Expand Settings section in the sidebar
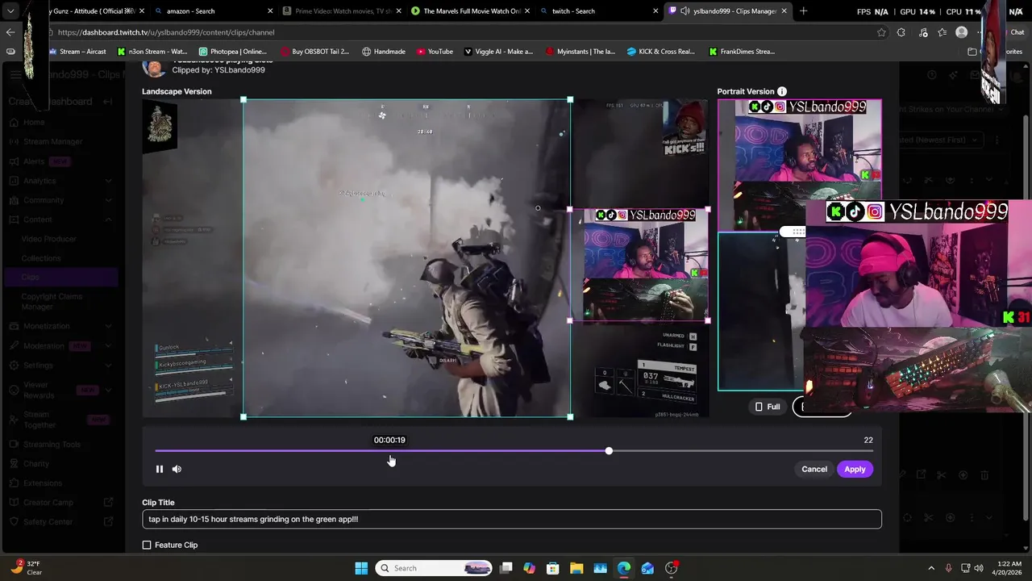The width and height of the screenshot is (1032, 581). [60, 365]
